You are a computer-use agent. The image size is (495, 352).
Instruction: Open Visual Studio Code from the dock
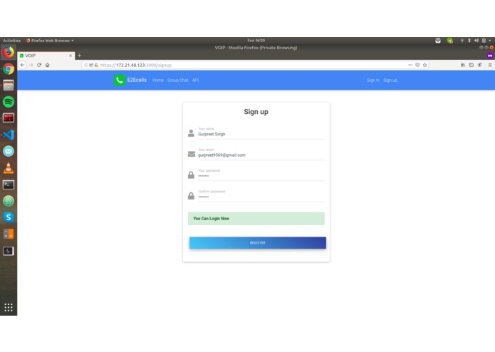click(9, 135)
